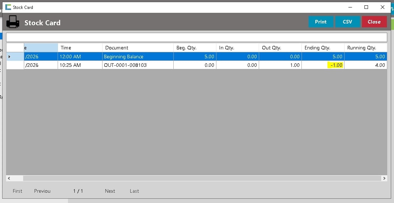Click the red Close button

coord(374,22)
